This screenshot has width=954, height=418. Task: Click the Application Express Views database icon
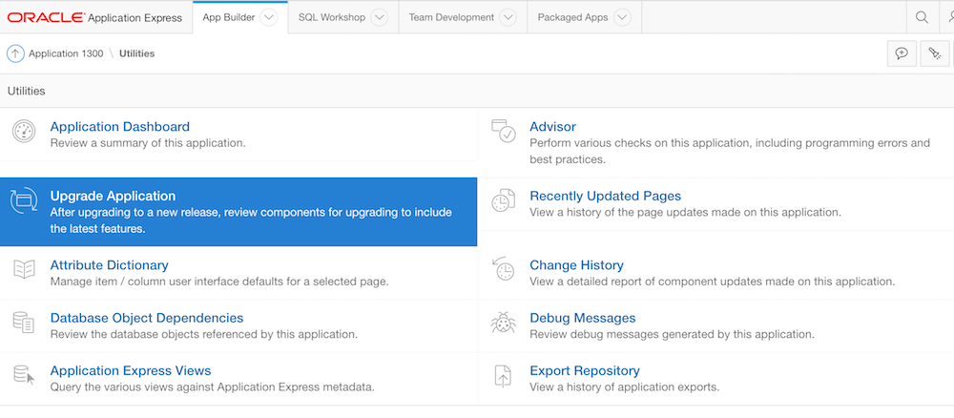point(24,375)
